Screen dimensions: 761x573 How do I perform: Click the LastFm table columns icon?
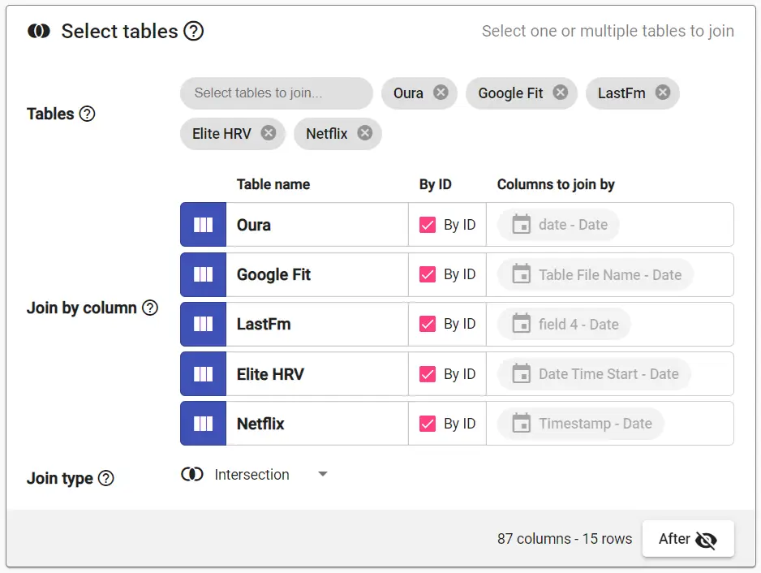tap(204, 325)
